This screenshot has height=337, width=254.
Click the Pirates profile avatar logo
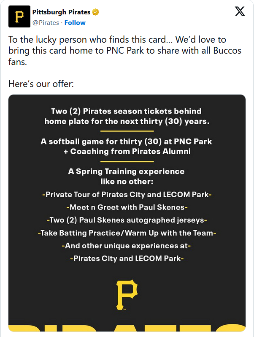(19, 16)
